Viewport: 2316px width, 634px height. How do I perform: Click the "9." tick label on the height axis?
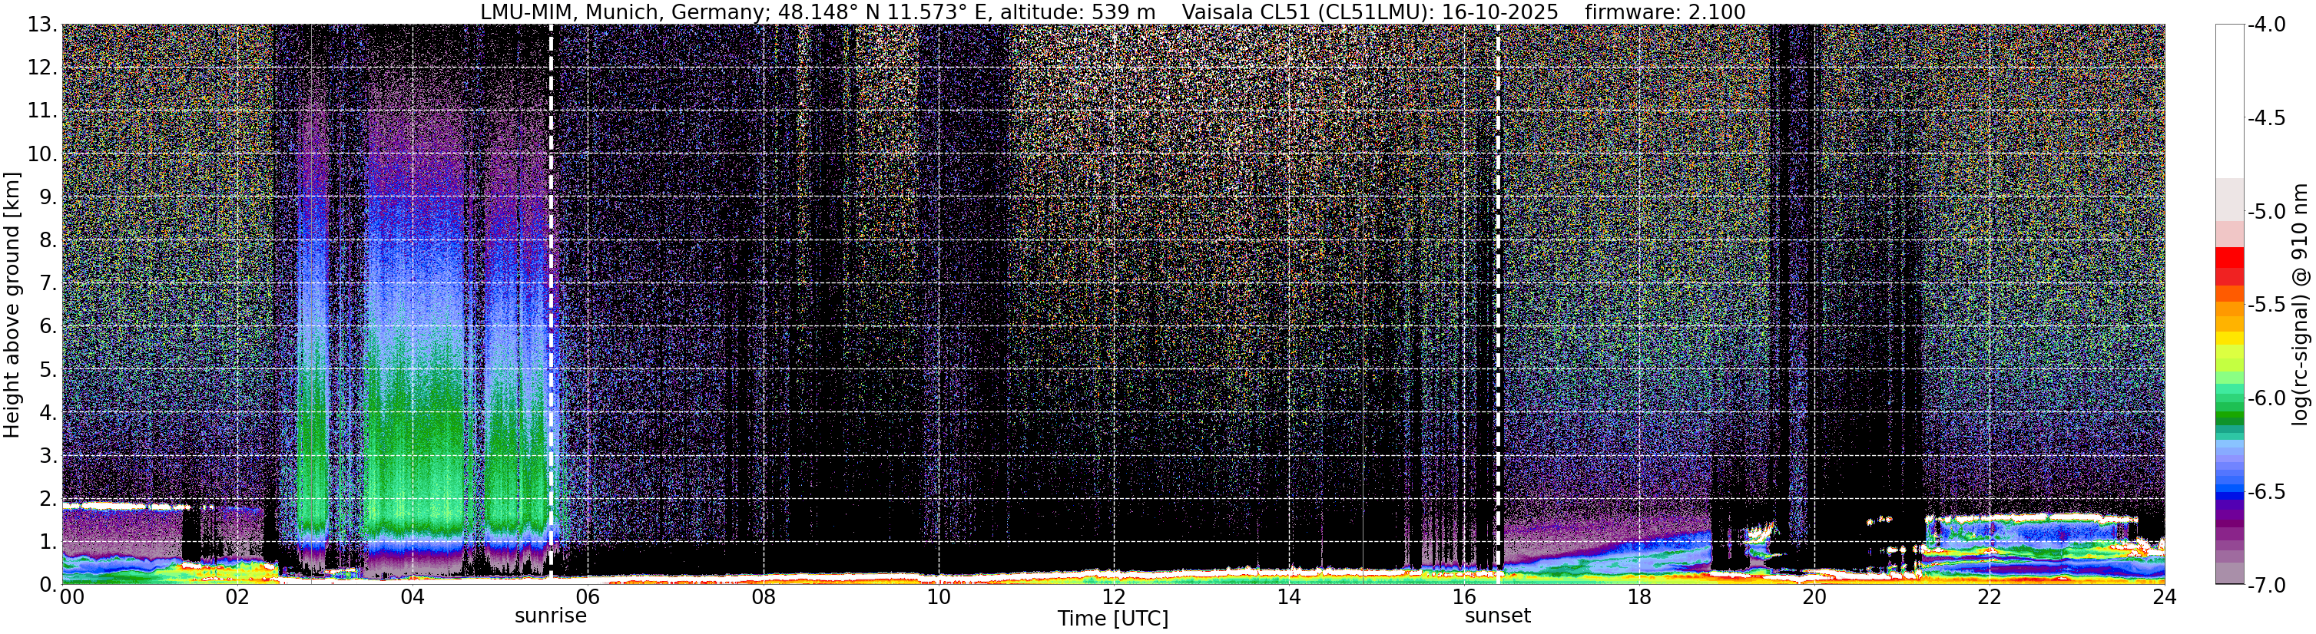48,197
